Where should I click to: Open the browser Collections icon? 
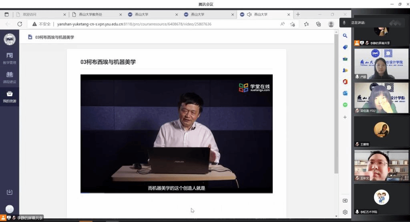tap(318, 24)
